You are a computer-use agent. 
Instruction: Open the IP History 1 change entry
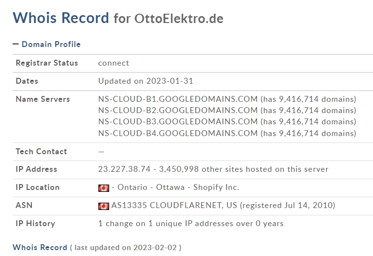click(191, 224)
